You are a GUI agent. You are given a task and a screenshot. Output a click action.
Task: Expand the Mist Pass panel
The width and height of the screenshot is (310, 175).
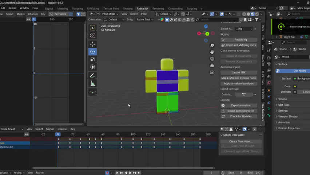click(x=284, y=105)
